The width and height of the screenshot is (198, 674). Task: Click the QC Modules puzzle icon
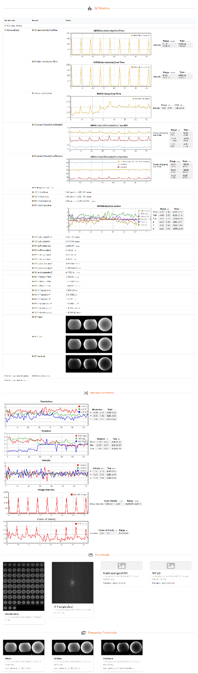(x=89, y=8)
